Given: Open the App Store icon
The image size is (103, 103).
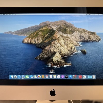Looking at the screenshot, I should [71, 77].
